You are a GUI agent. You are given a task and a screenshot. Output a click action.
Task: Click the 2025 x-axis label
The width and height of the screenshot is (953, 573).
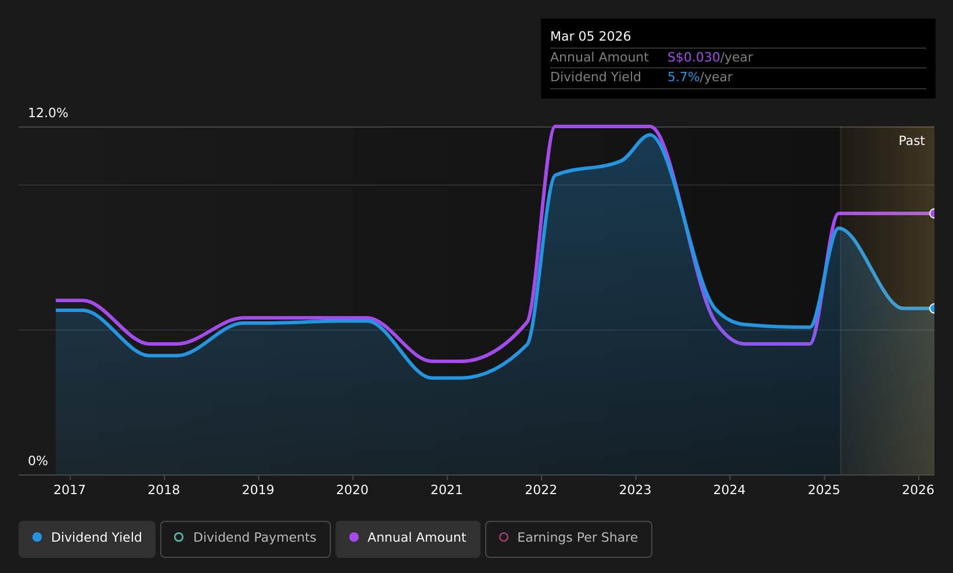[x=824, y=490]
